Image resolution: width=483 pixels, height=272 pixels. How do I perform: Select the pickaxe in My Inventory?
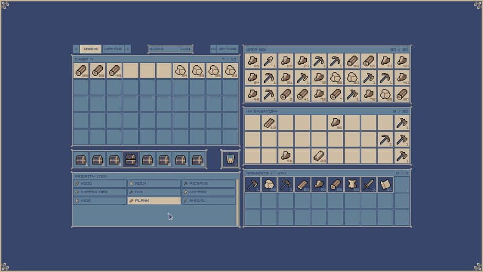click(x=385, y=139)
